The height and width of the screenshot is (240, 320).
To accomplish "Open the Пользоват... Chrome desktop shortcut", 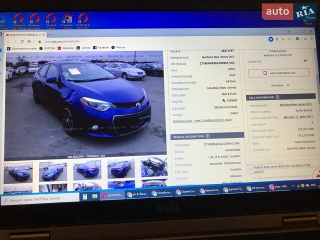I will [67, 21].
